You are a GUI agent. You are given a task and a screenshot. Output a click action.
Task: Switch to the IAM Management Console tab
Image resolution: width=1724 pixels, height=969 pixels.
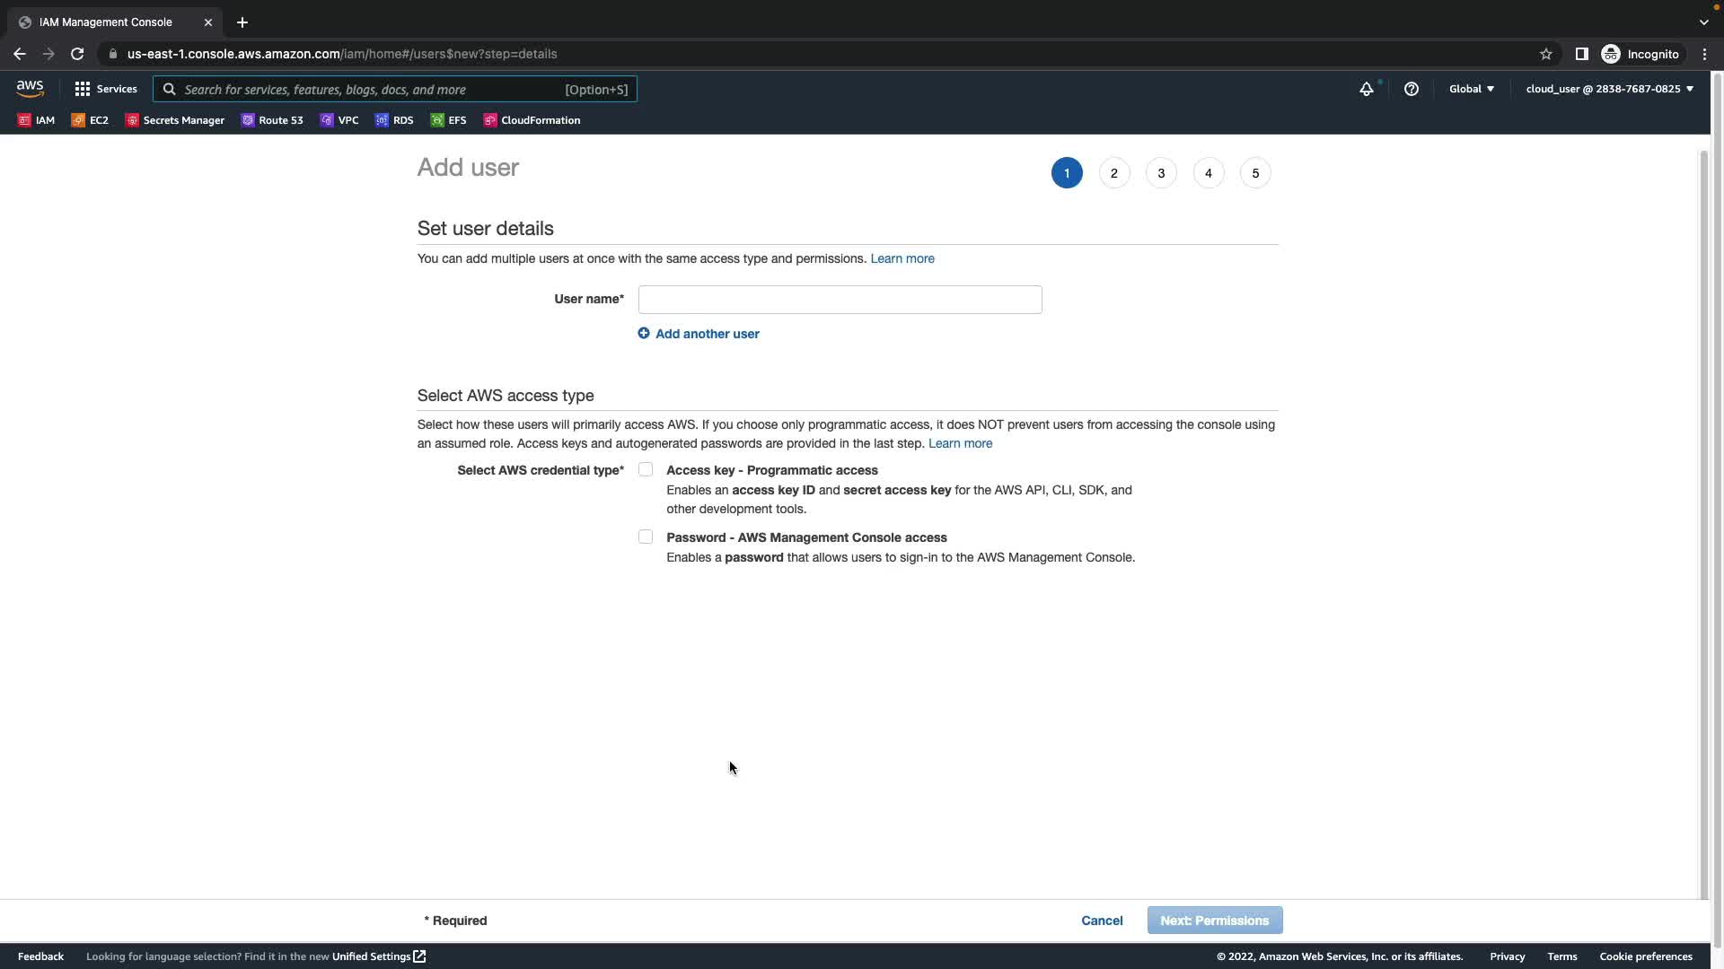(x=106, y=22)
